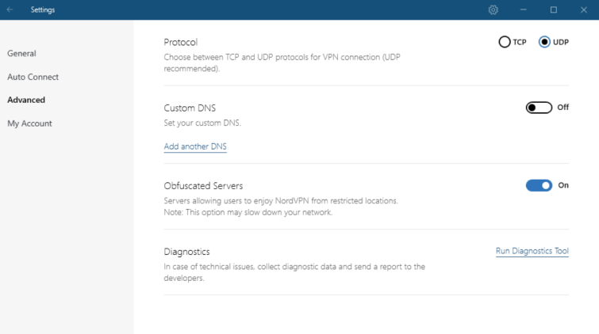
Task: Go to My Account section
Action: pyautogui.click(x=29, y=123)
